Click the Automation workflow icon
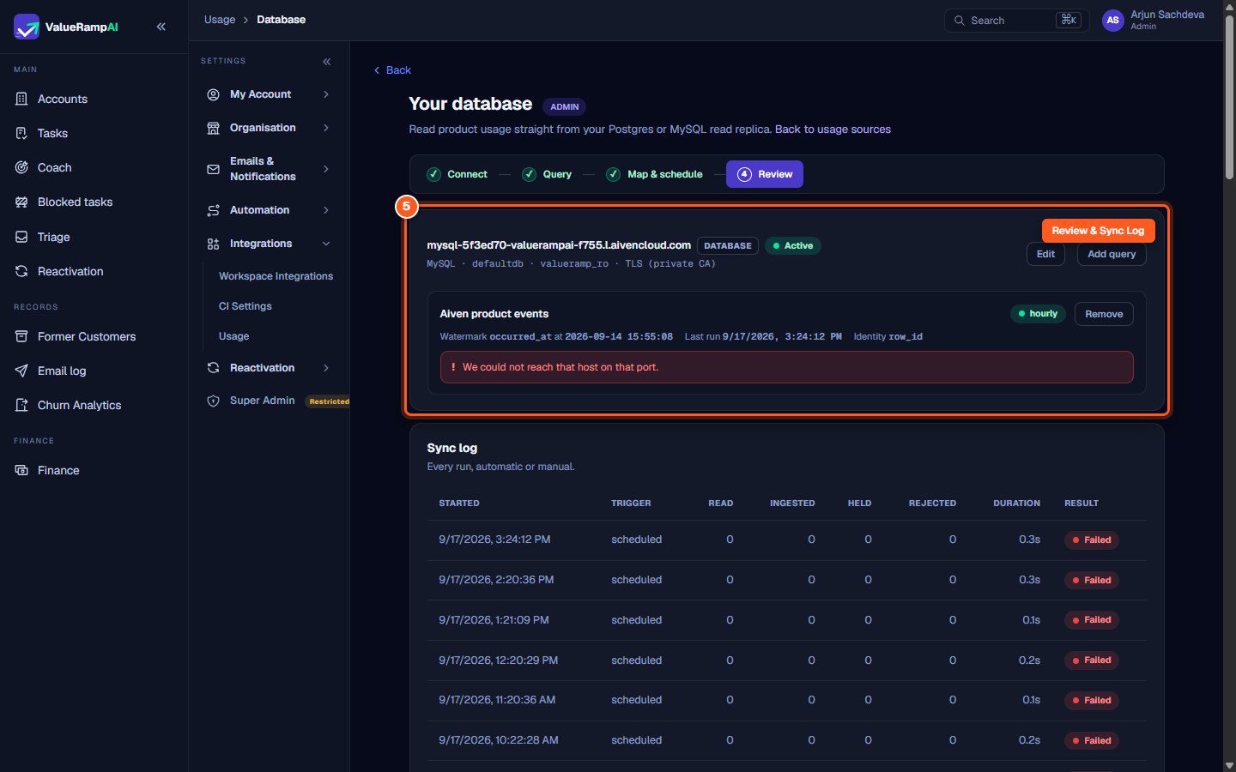The height and width of the screenshot is (772, 1236). [213, 210]
